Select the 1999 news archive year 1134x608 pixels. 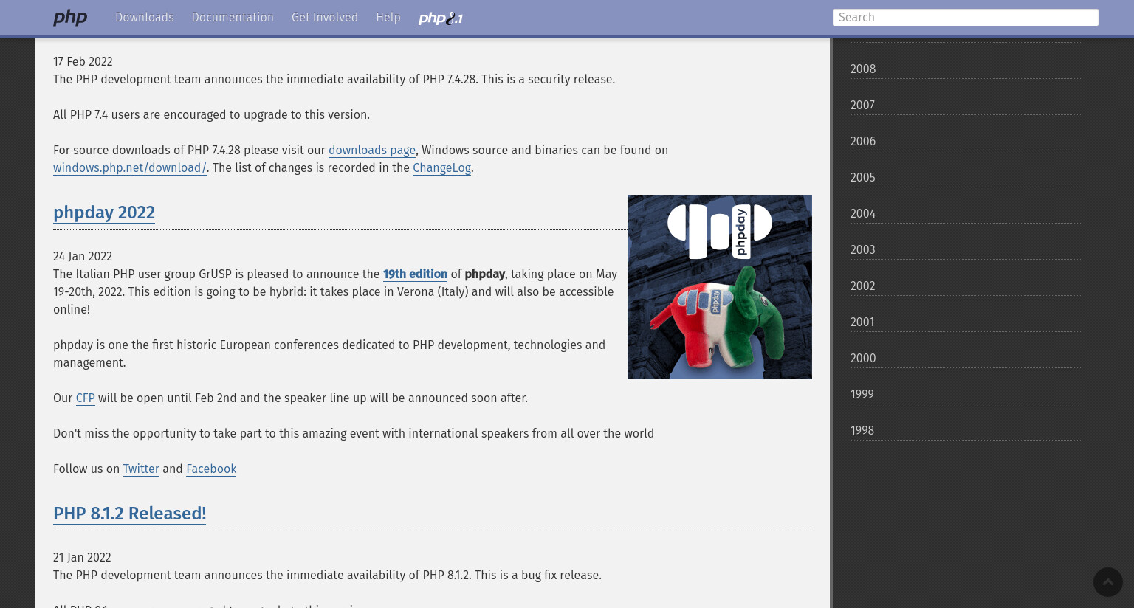pos(966,394)
